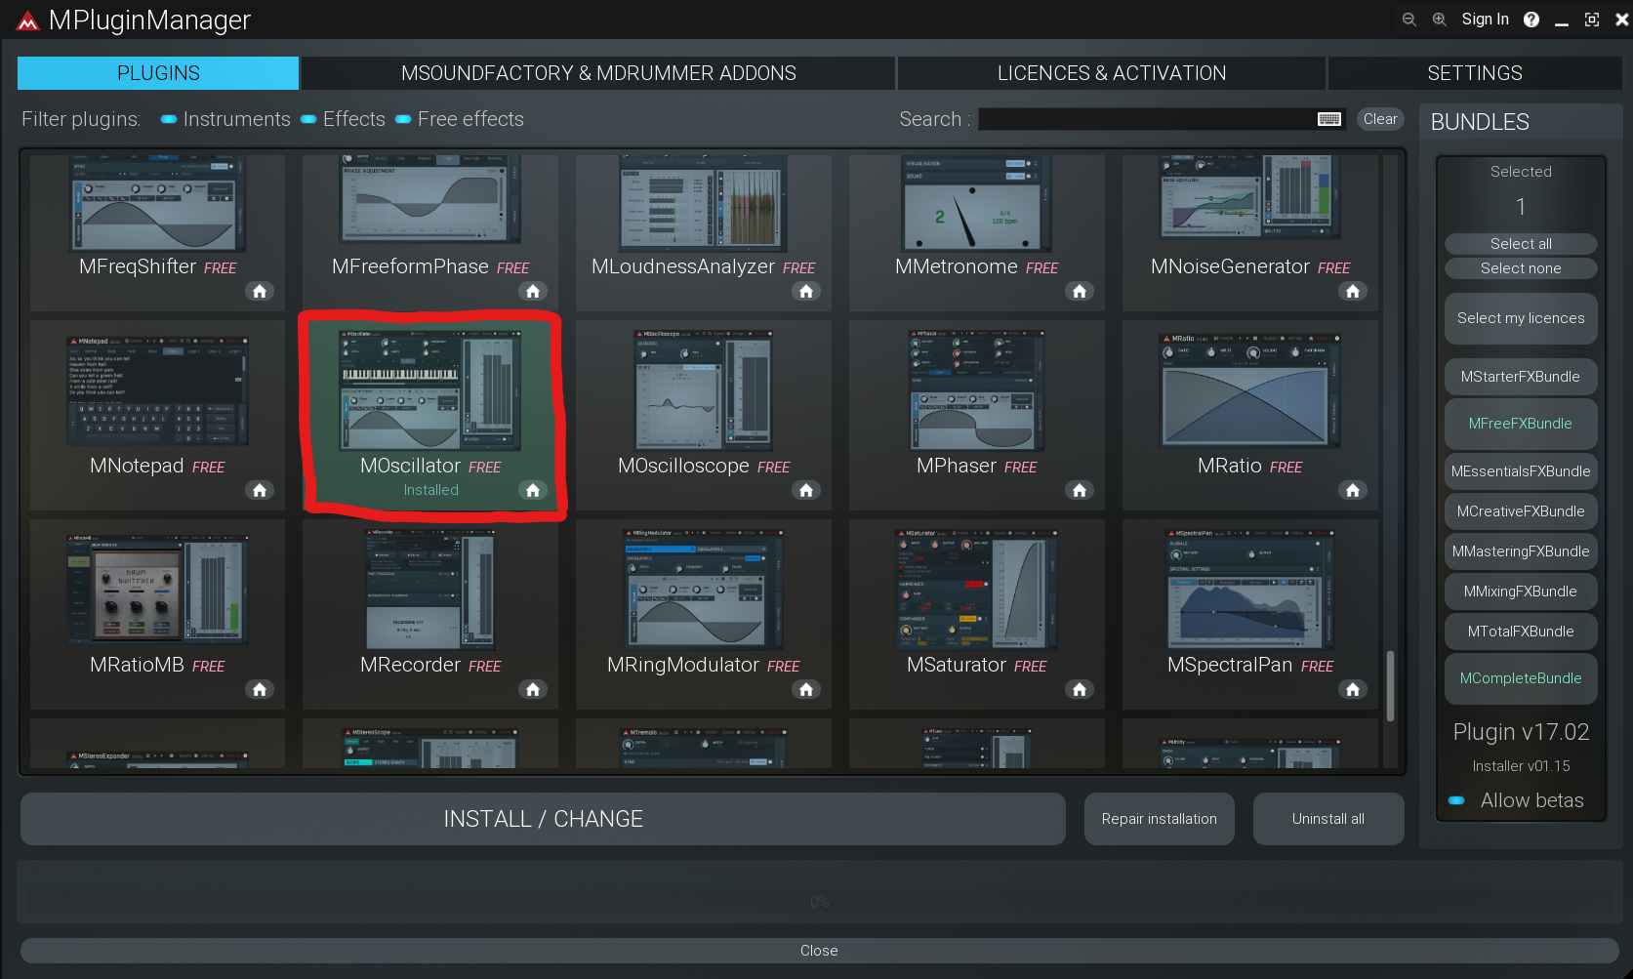Switch to the PLUGINS tab
This screenshot has height=979, width=1633.
point(158,73)
